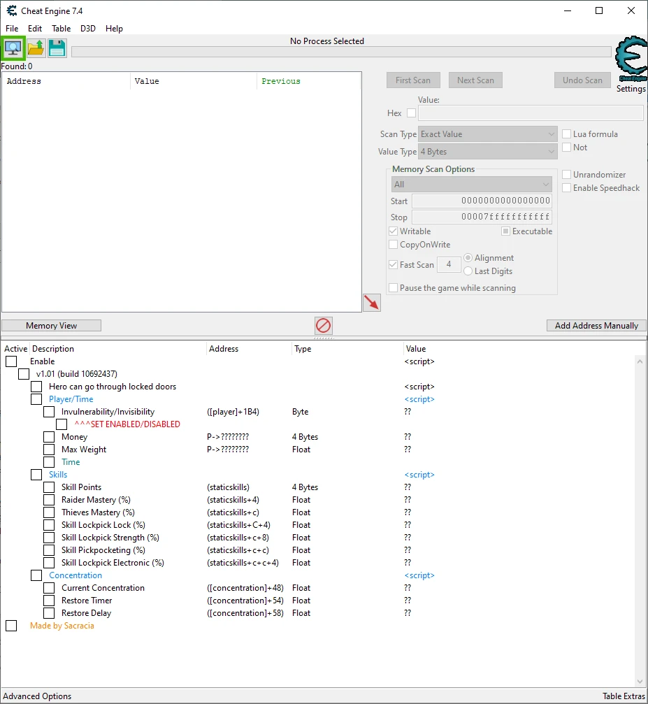Enable Pause the game while scanning

[394, 288]
